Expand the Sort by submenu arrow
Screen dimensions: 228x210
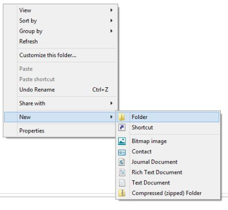click(111, 21)
